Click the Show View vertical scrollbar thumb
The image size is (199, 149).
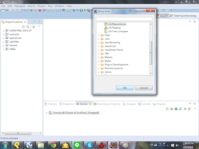[x=150, y=53]
